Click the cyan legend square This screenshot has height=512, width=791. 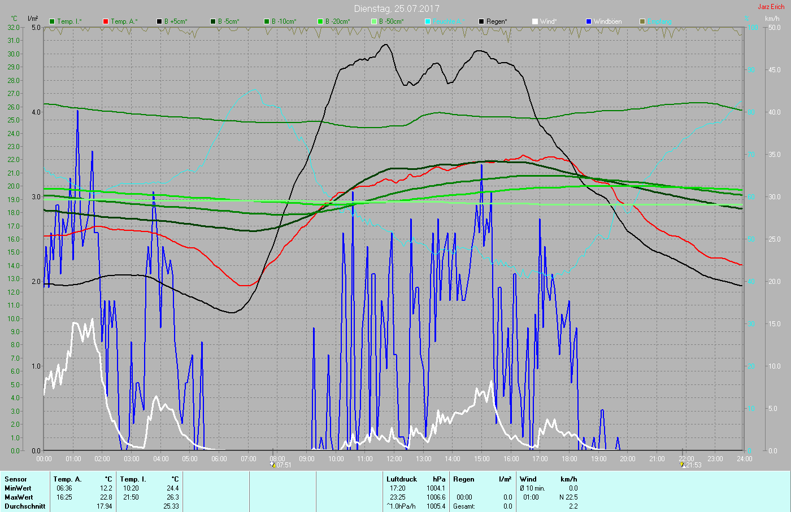[428, 21]
